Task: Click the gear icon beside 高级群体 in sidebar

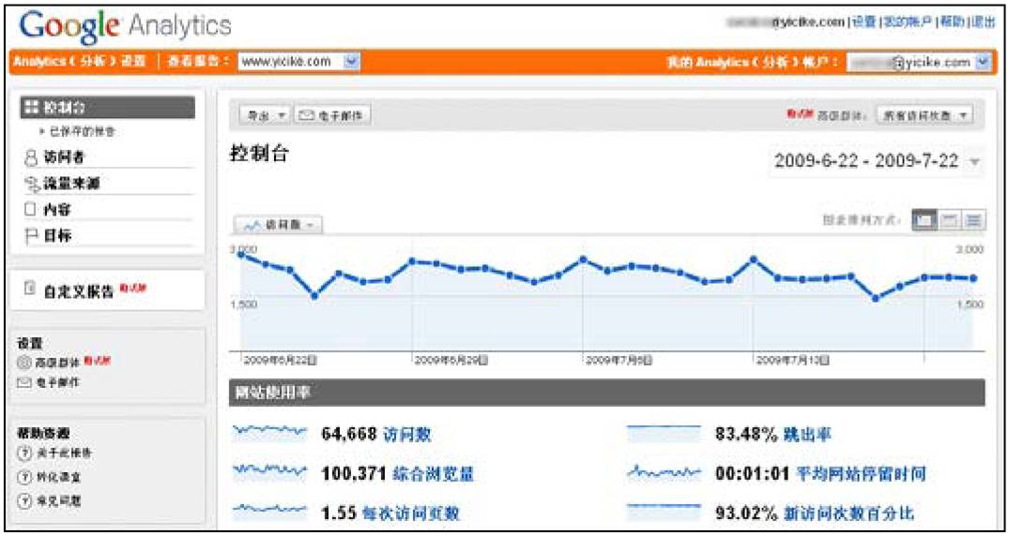Action: pos(24,363)
